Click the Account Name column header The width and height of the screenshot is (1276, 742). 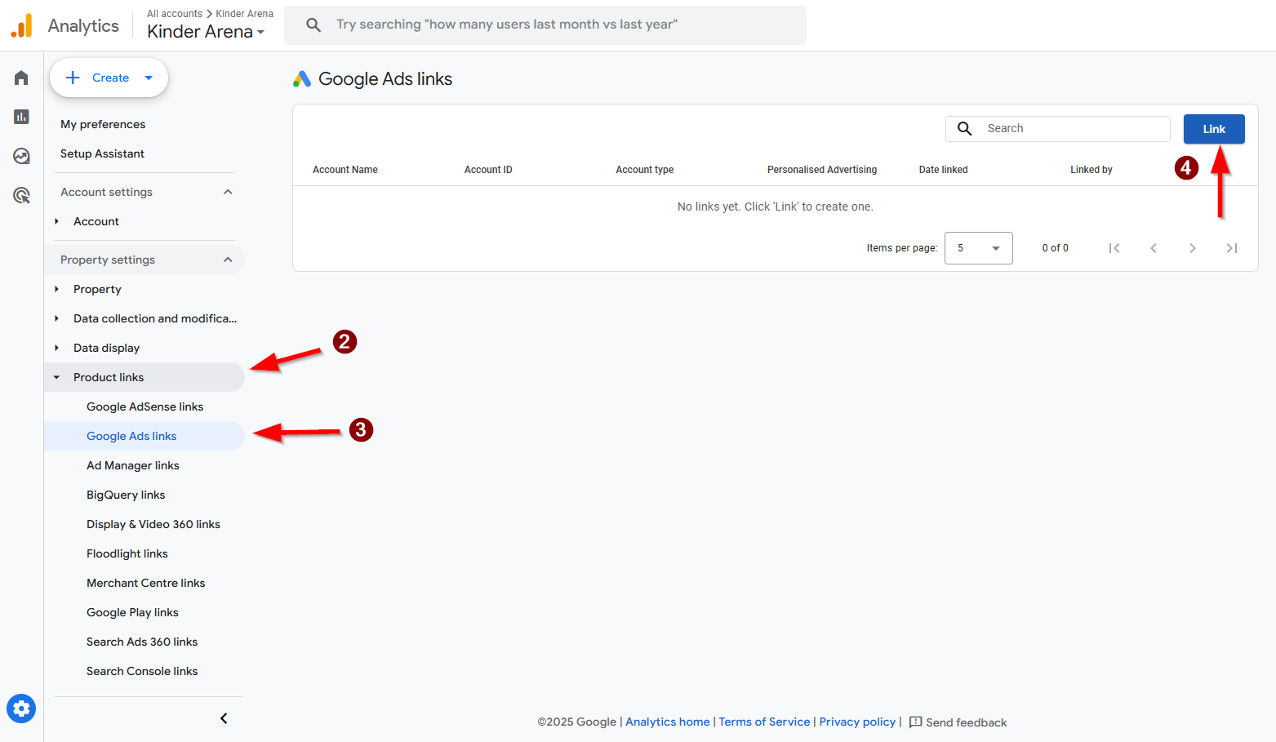tap(345, 170)
